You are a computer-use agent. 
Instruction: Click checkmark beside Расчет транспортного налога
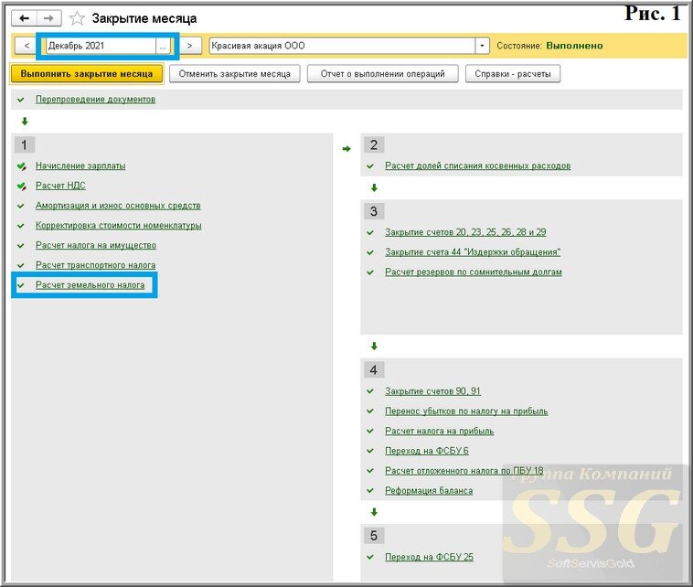coord(20,266)
